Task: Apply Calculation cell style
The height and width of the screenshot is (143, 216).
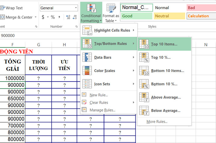Action: tap(201, 16)
